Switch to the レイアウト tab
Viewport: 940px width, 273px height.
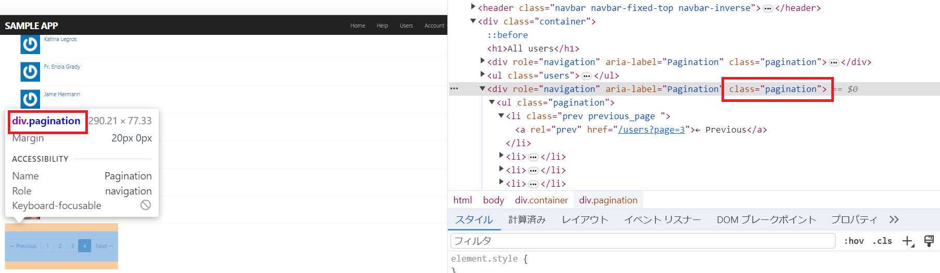pyautogui.click(x=585, y=219)
